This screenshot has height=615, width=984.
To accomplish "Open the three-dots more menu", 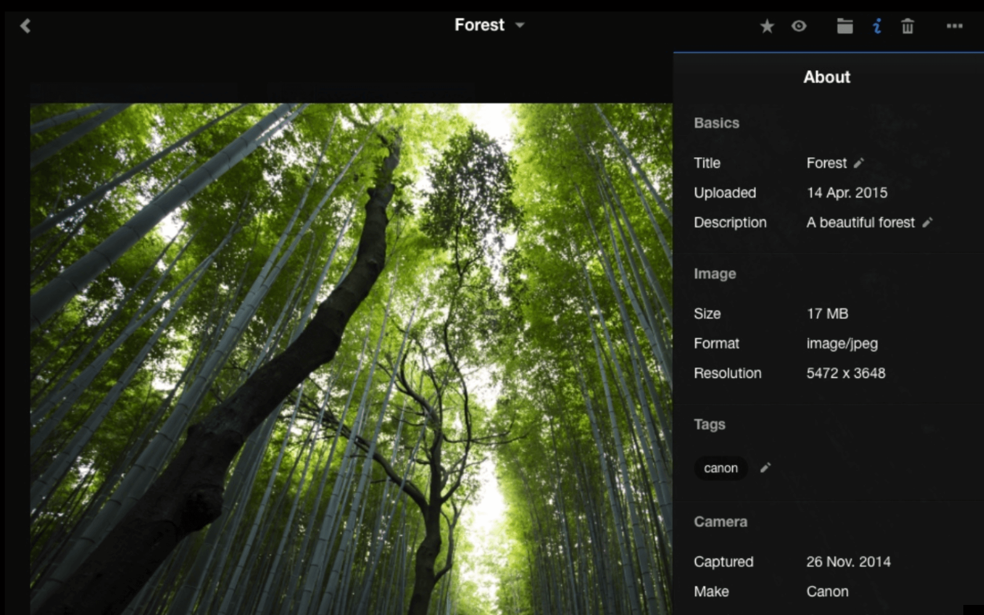I will 954,26.
